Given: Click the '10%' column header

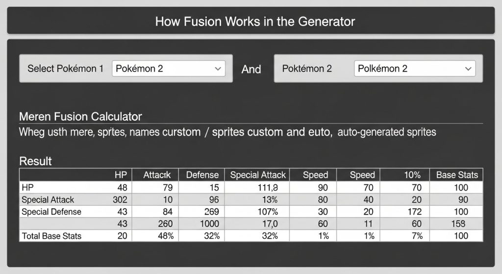Looking at the screenshot, I should click(412, 175).
